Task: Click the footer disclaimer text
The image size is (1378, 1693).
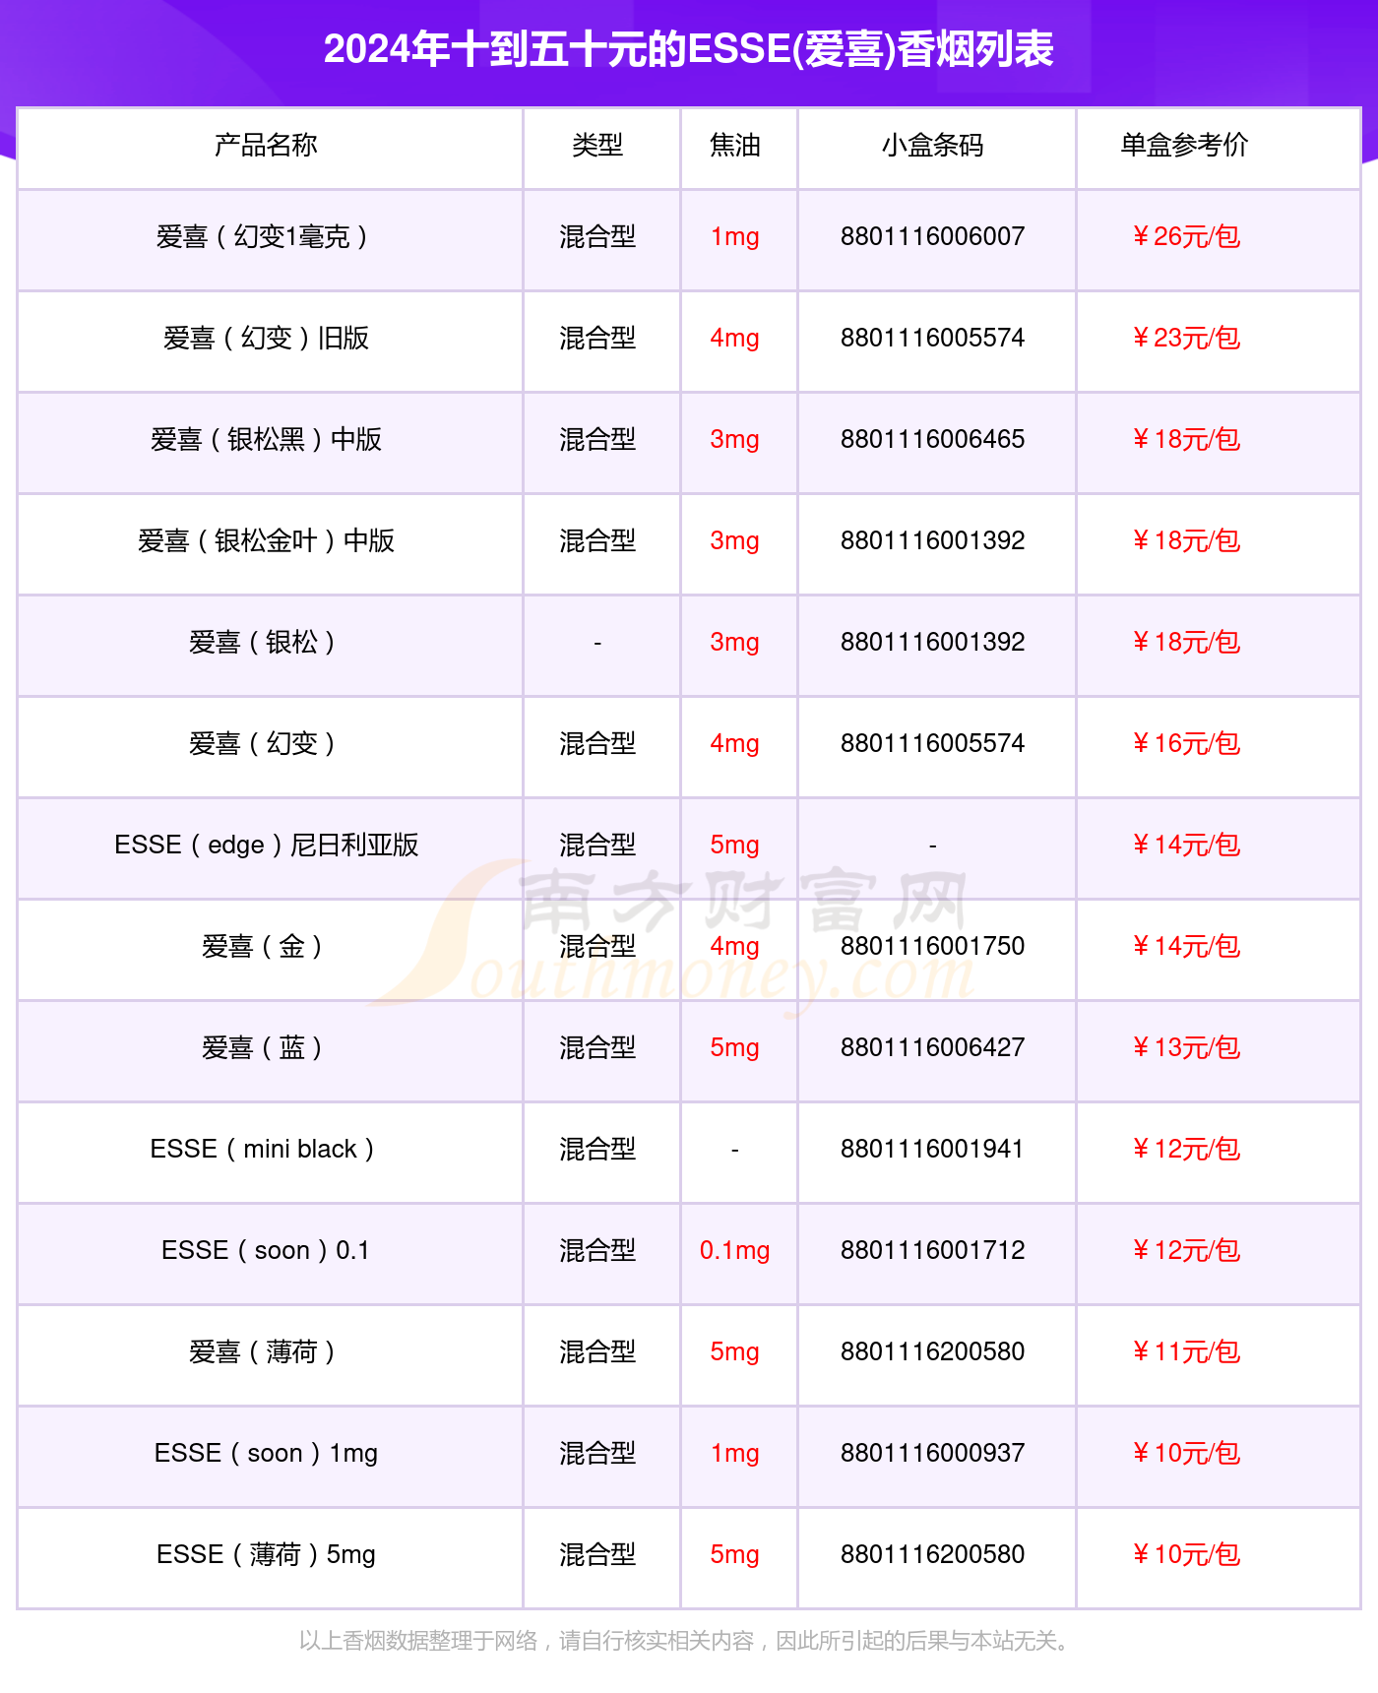Action: 685,1641
